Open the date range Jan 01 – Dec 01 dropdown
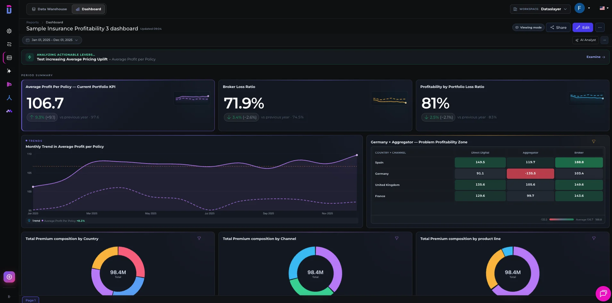Viewport: 612px width, 303px height. (52, 40)
